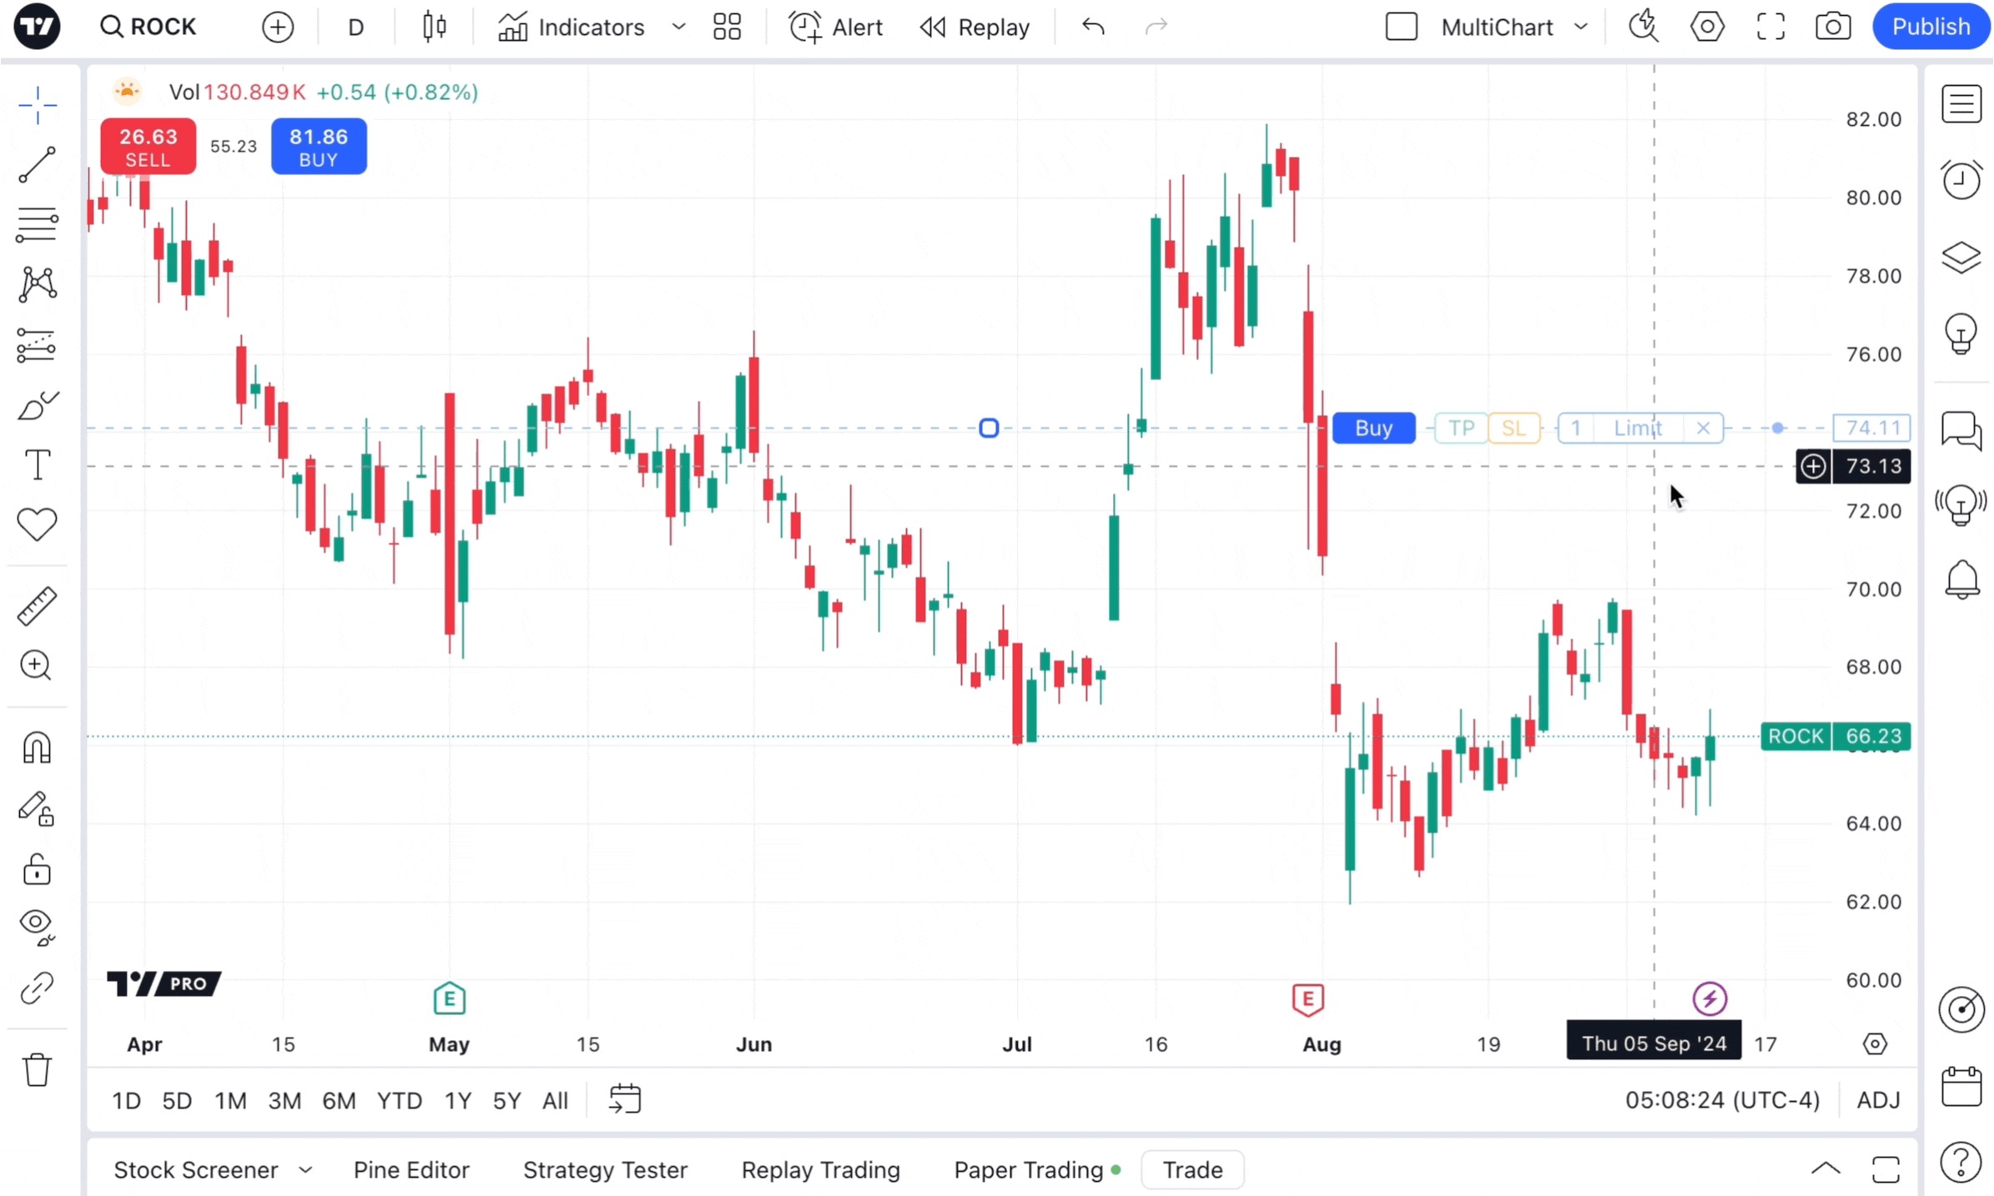This screenshot has height=1196, width=1994.
Task: Select the ruler measure tool
Action: pos(37,606)
